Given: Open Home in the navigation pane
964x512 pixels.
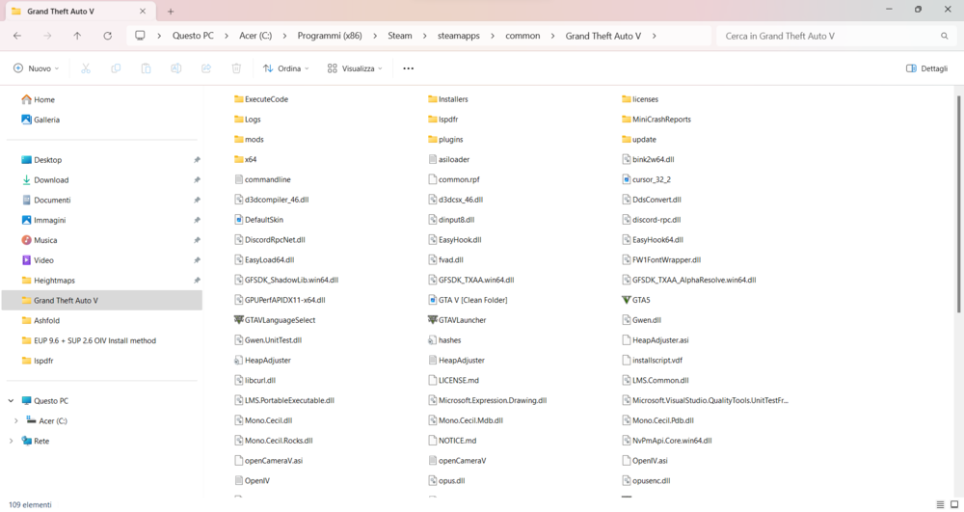Looking at the screenshot, I should tap(39, 99).
